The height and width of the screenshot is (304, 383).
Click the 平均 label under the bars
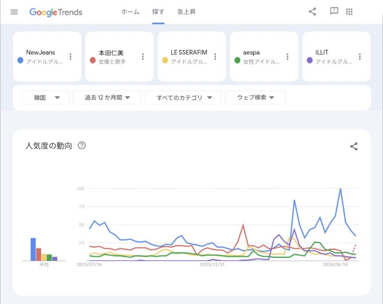(x=44, y=265)
